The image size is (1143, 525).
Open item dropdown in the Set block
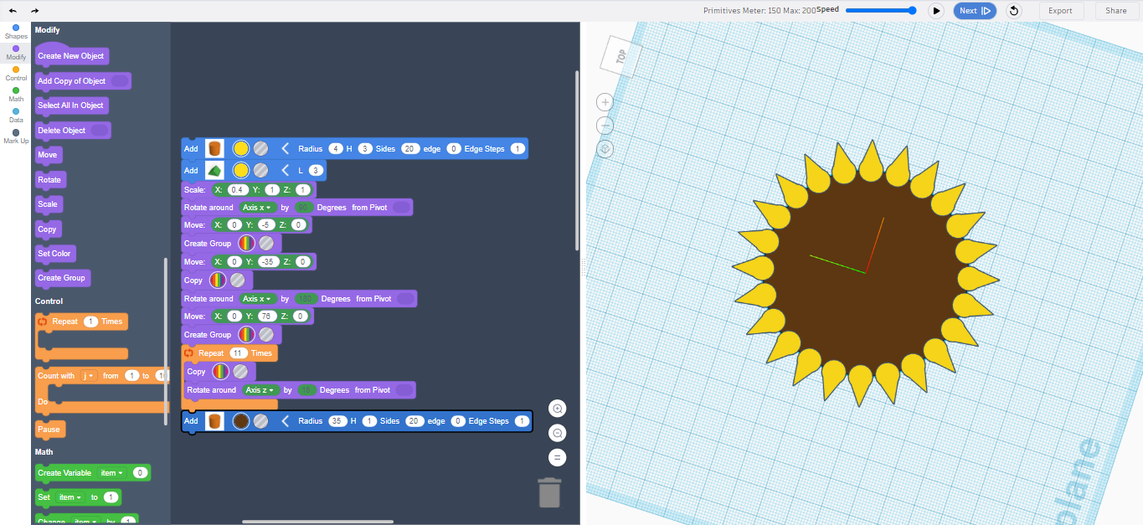pyautogui.click(x=70, y=497)
